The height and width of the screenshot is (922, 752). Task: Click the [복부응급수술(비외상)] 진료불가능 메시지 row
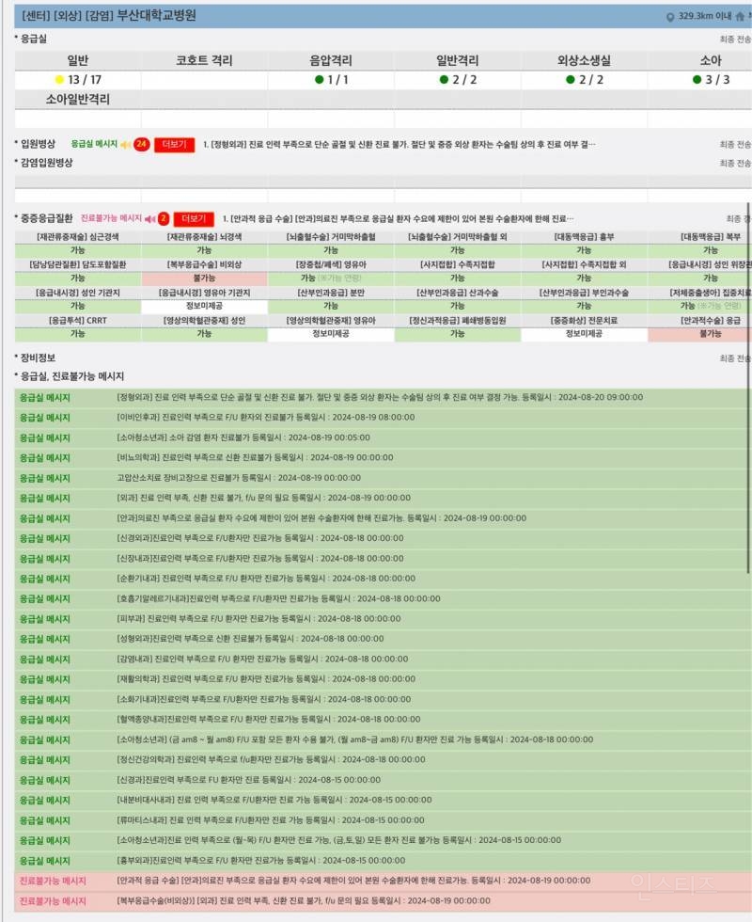click(383, 901)
